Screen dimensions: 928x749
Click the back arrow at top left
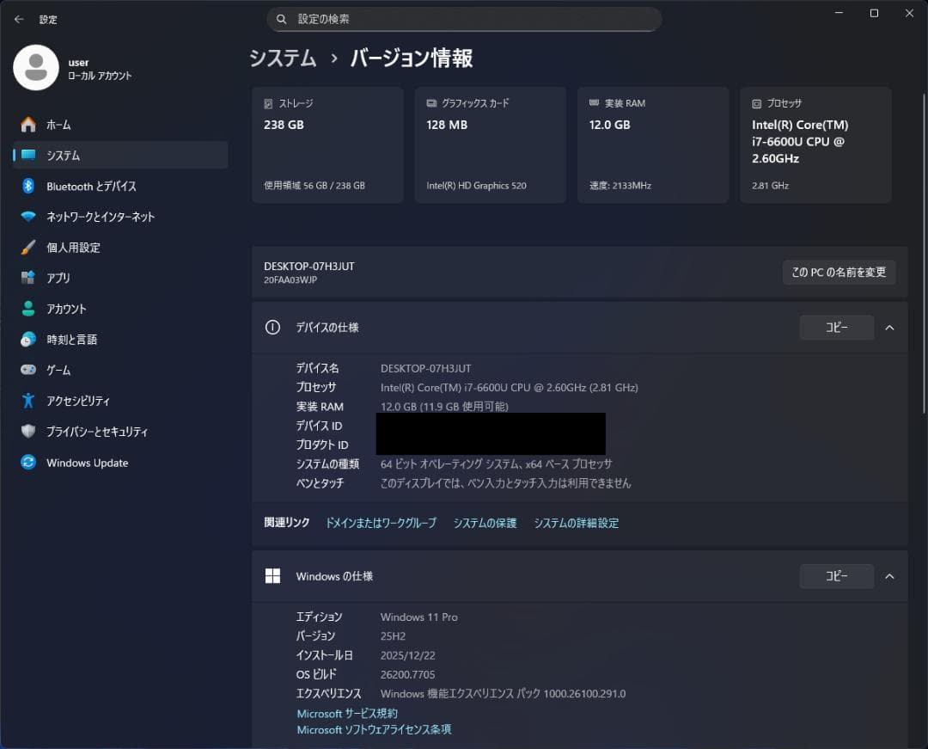click(18, 19)
